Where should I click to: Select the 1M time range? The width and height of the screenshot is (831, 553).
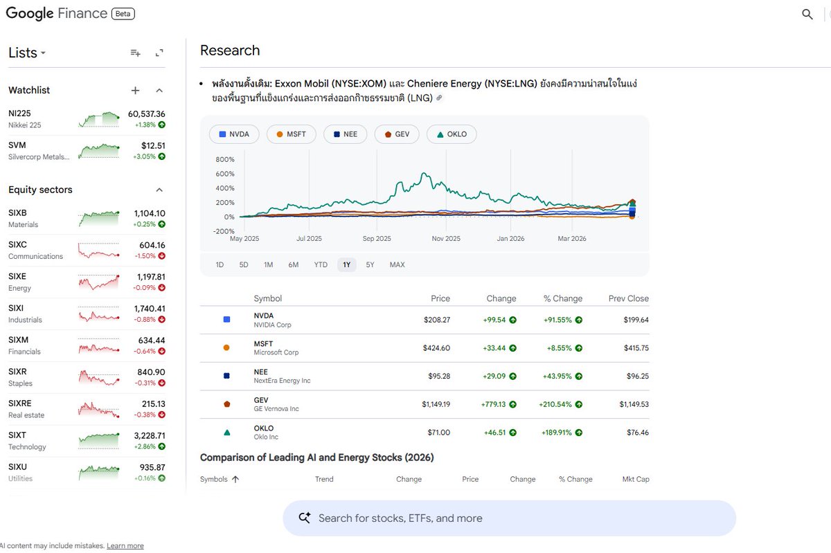(x=269, y=264)
